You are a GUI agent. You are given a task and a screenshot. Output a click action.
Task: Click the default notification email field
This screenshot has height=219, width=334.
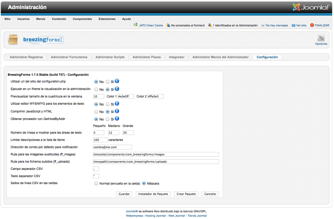click(x=112, y=147)
